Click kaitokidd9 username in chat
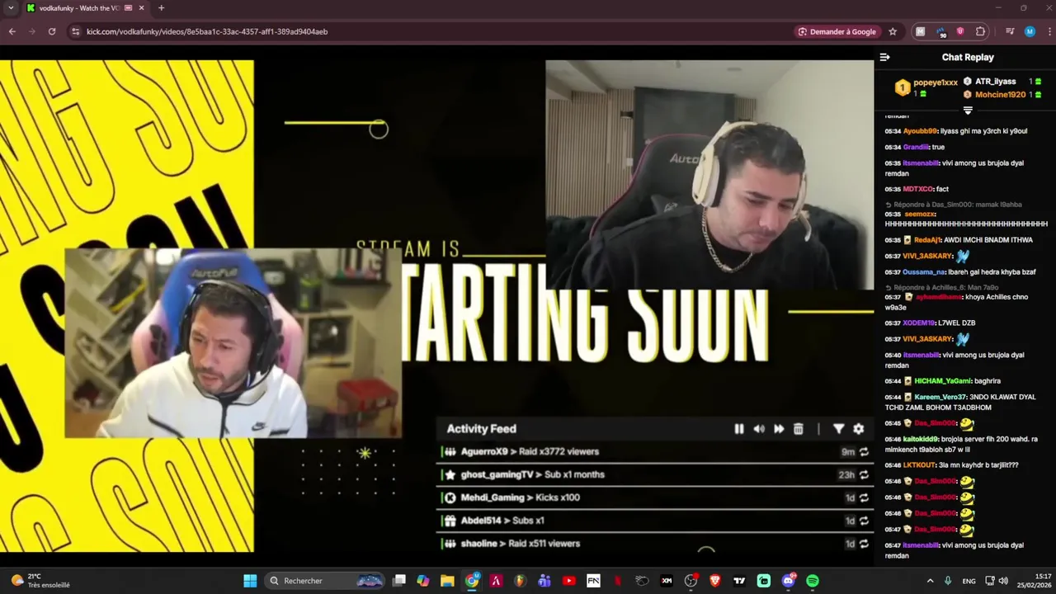The image size is (1056, 594). [x=921, y=439]
